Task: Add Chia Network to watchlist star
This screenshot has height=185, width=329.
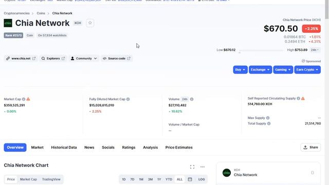Action: [x=90, y=23]
